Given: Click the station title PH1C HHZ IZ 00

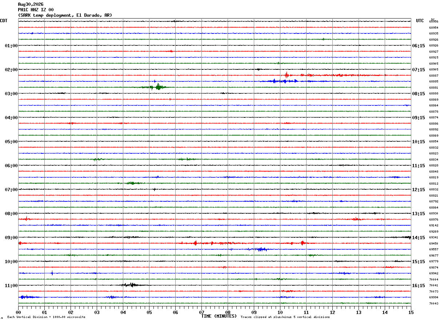Looking at the screenshot, I should click(x=36, y=10).
